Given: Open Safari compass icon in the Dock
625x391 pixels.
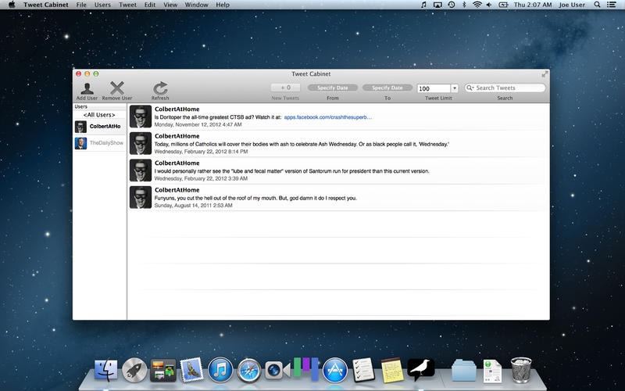Looking at the screenshot, I should tap(249, 371).
